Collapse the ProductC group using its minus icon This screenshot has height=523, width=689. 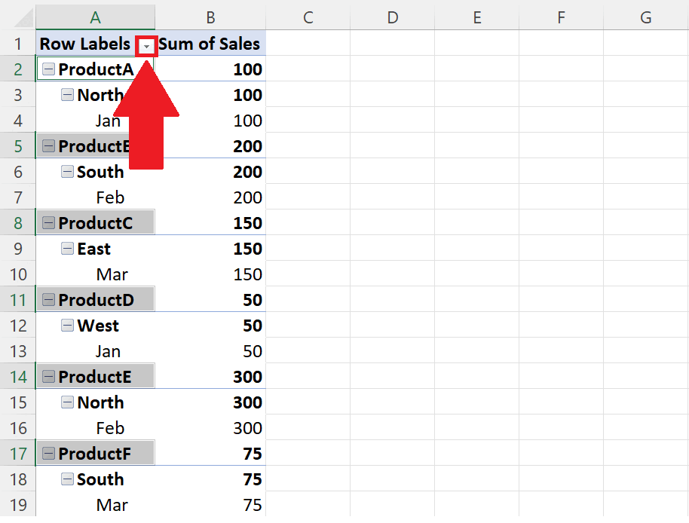pyautogui.click(x=48, y=222)
